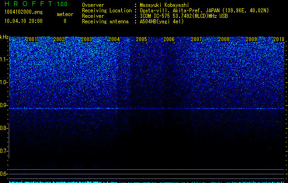Viewport: 288px width, 183px height.
Task: Click the HROFFT 1.0.0 title text
Action: click(x=36, y=4)
